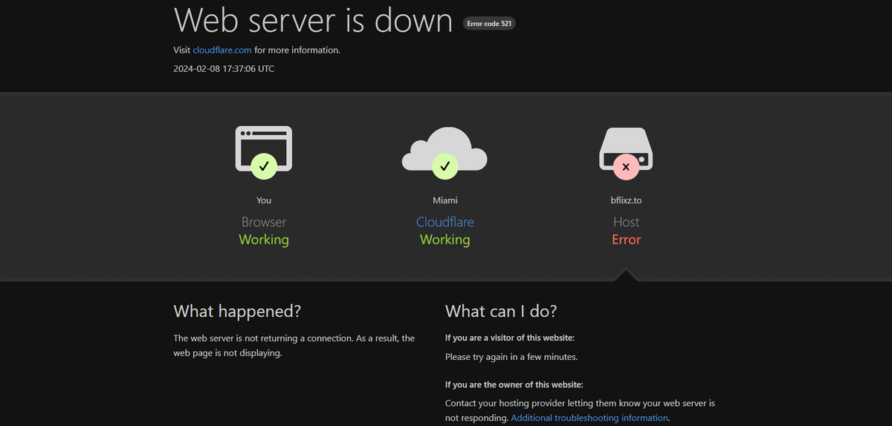The height and width of the screenshot is (426, 892).
Task: Click 'If you are a visitor' line
Action: click(x=509, y=338)
